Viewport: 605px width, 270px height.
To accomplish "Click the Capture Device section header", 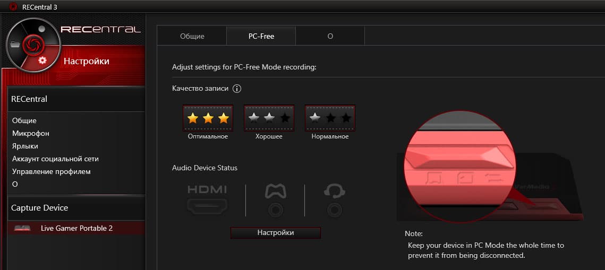I will [x=76, y=208].
